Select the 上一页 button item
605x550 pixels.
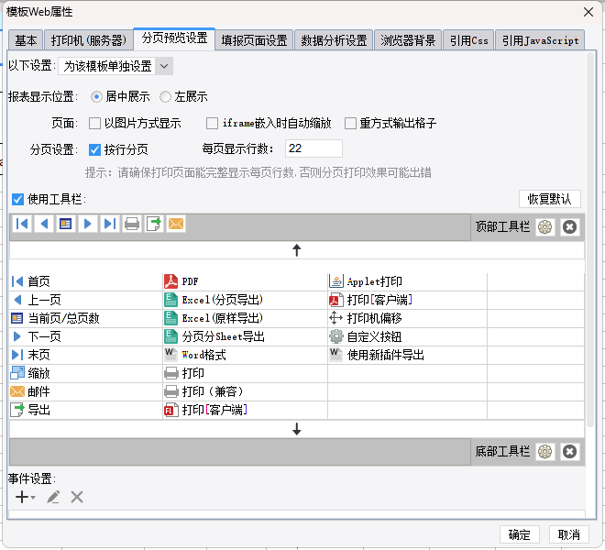[85, 300]
